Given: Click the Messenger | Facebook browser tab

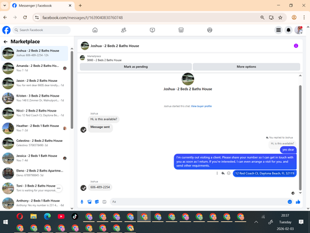Looking at the screenshot, I should point(42,6).
